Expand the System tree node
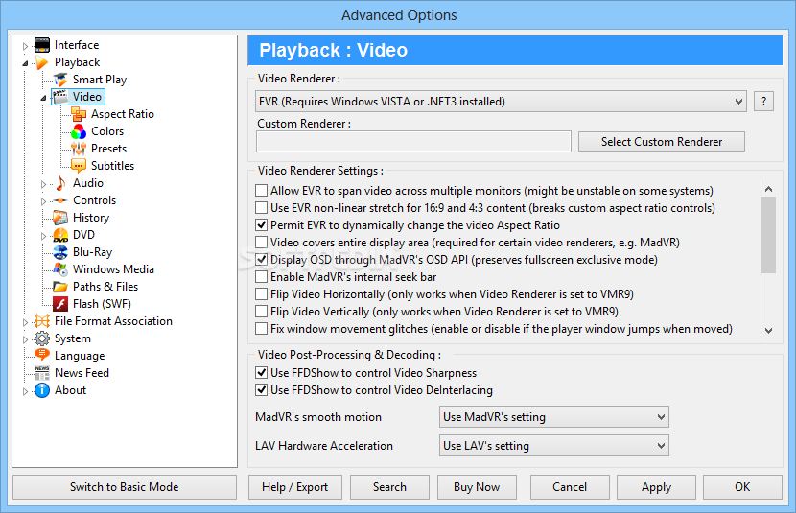Image resolution: width=796 pixels, height=513 pixels. [25, 339]
